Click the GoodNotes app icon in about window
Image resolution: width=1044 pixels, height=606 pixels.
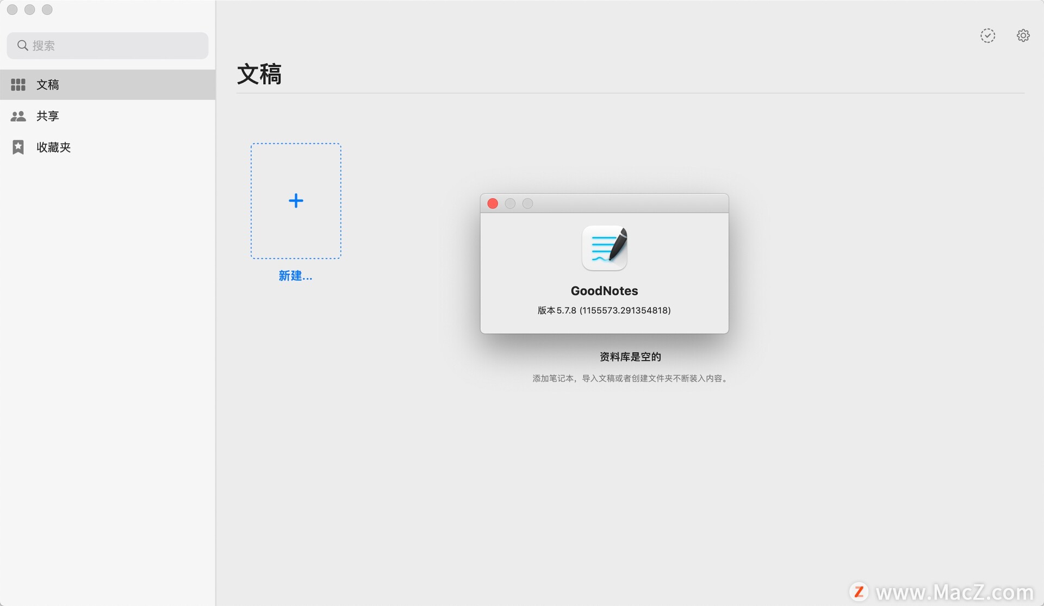click(x=605, y=248)
